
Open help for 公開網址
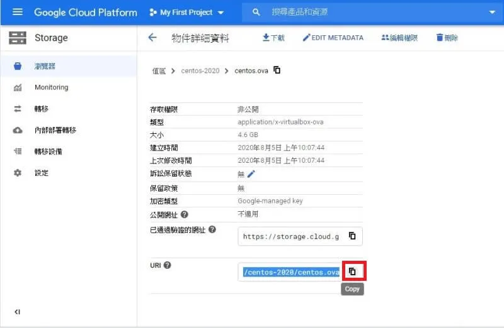(184, 214)
